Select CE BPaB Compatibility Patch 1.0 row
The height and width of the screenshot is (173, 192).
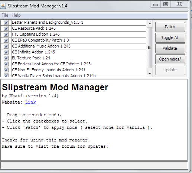79,40
